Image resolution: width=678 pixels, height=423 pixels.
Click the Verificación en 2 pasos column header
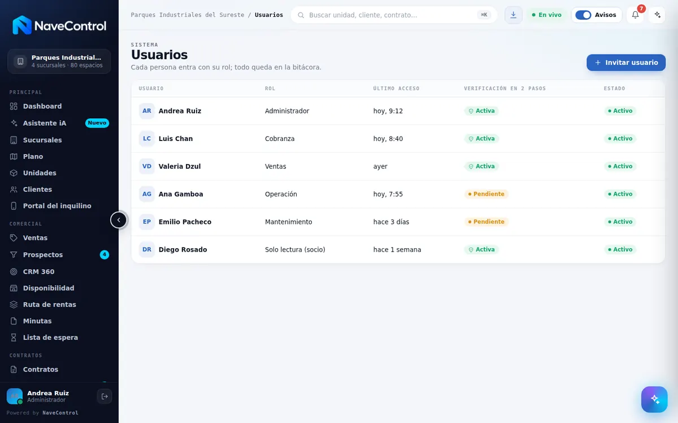pyautogui.click(x=505, y=89)
